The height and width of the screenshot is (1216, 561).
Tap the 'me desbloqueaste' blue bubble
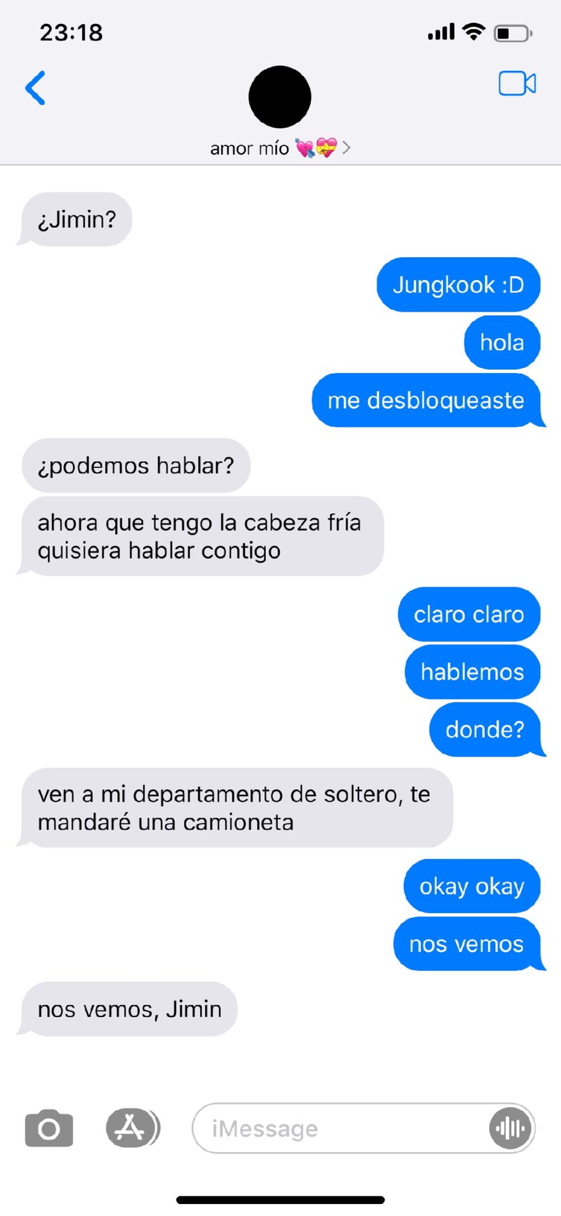426,400
